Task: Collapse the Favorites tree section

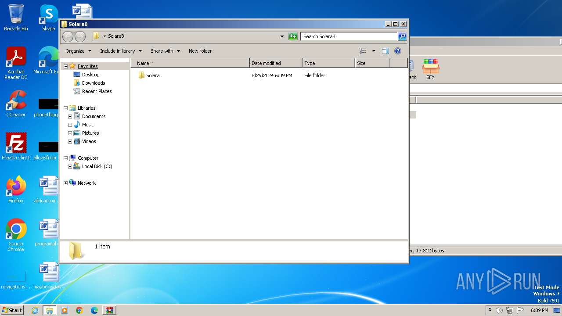Action: tap(65, 66)
